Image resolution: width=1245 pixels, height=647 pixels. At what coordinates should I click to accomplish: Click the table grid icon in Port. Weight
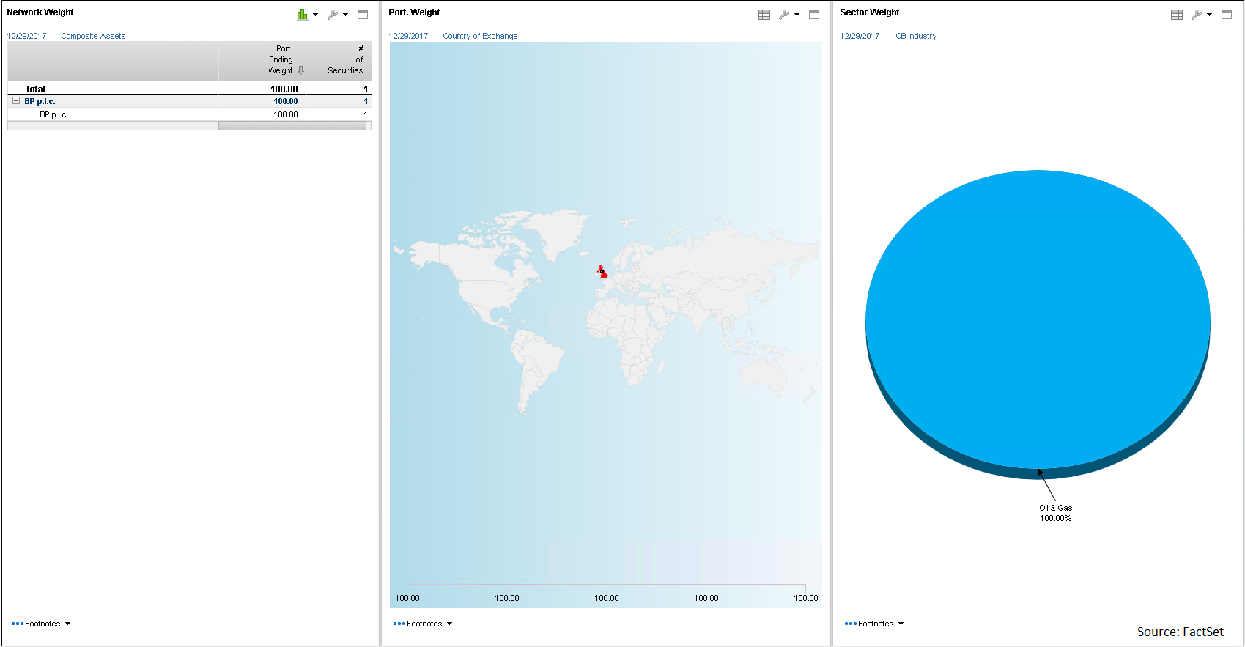point(764,15)
